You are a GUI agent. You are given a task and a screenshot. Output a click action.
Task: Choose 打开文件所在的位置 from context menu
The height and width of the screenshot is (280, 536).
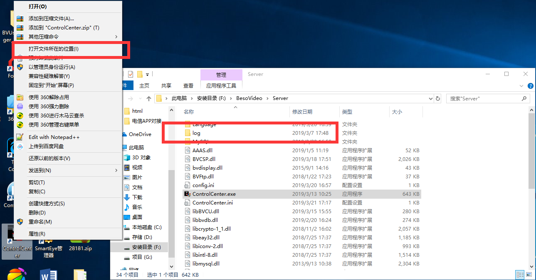point(54,49)
